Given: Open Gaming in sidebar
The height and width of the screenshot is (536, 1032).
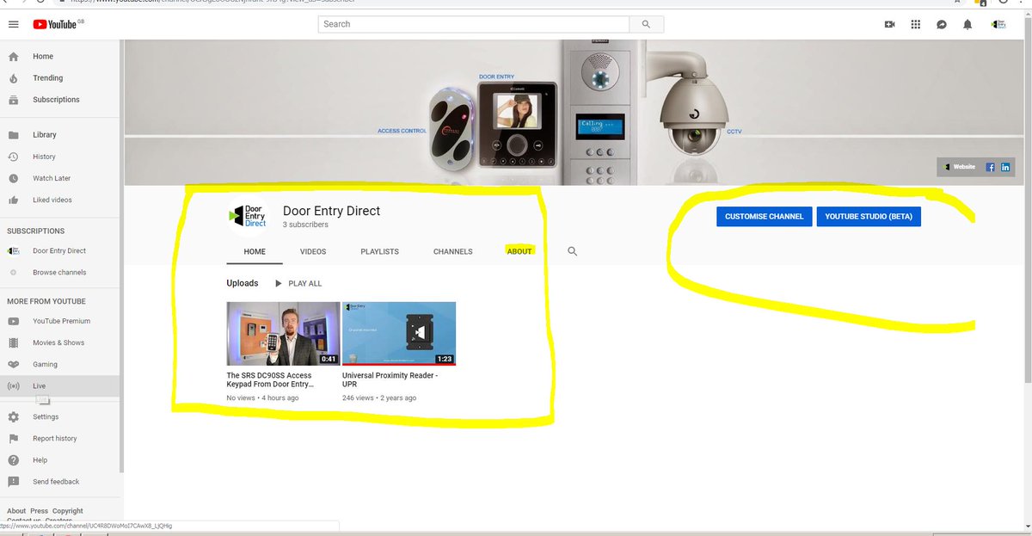Looking at the screenshot, I should click(60, 364).
